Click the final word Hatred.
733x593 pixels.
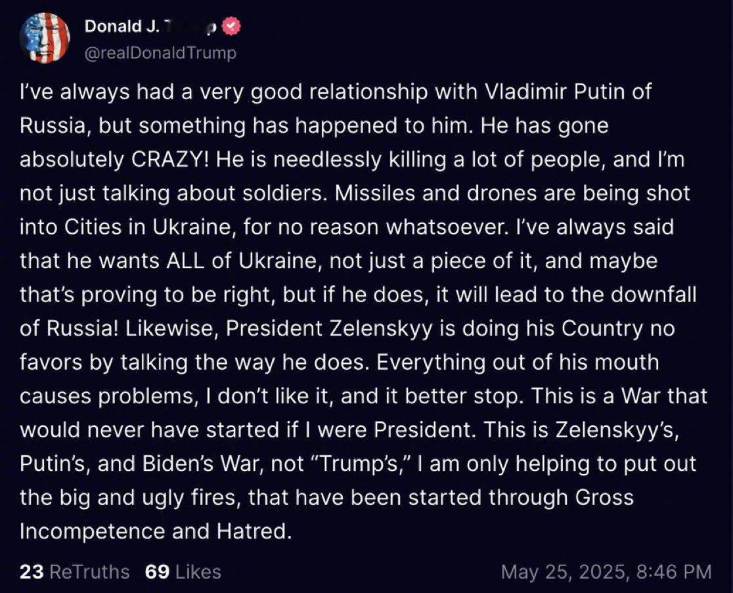point(254,531)
